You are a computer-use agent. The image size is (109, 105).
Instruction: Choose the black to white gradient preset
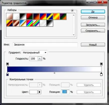coord(23,16)
